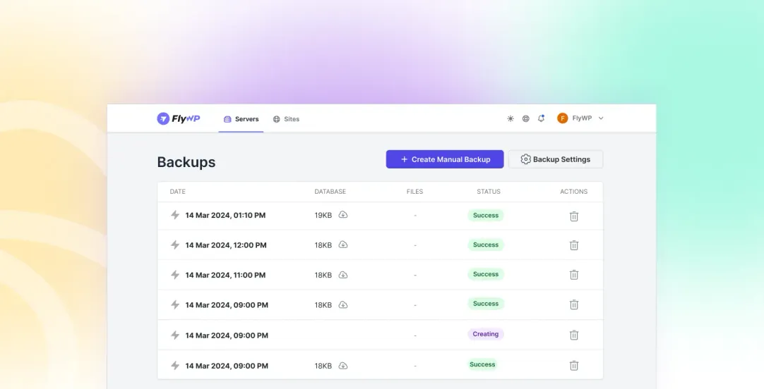The width and height of the screenshot is (764, 389).
Task: Download the 12:00 PM database backup
Action: 343,245
